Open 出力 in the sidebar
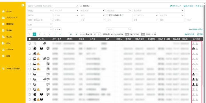 click(8, 43)
